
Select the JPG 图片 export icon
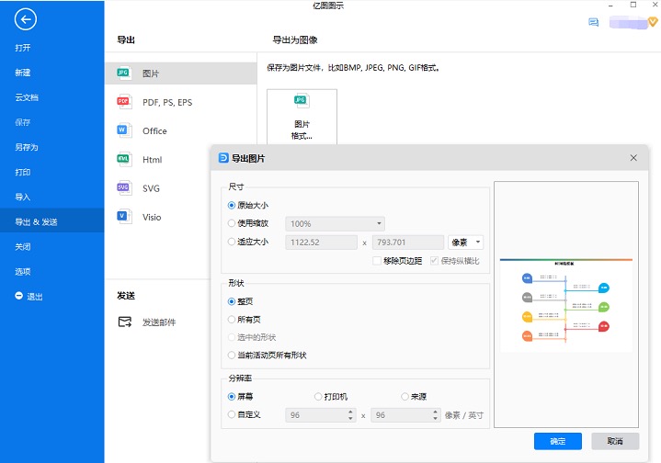(x=123, y=73)
